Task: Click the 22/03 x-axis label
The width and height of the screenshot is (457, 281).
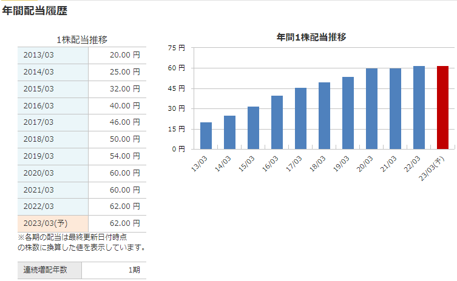Action: click(412, 164)
